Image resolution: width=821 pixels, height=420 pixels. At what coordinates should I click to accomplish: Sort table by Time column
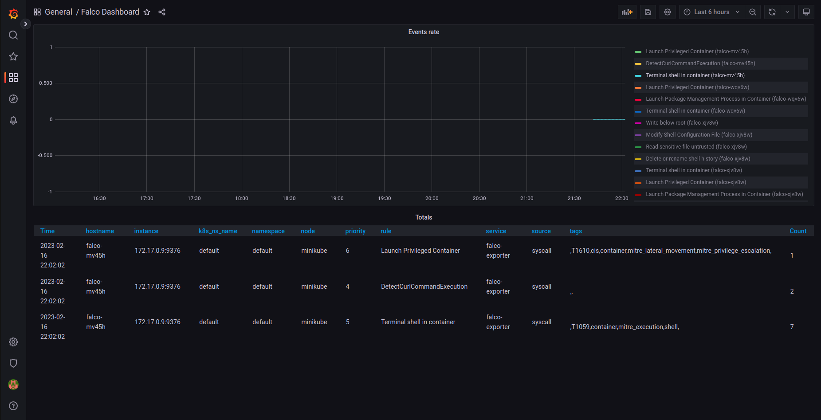[47, 231]
